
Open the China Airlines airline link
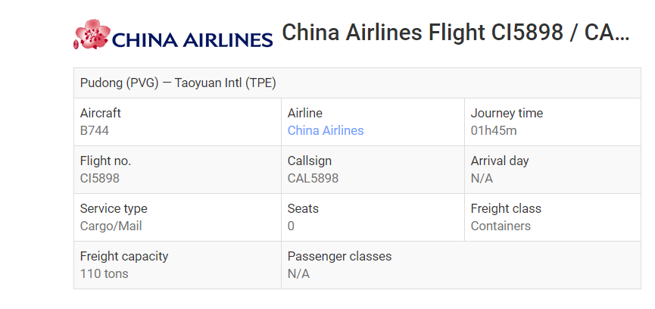pyautogui.click(x=326, y=131)
